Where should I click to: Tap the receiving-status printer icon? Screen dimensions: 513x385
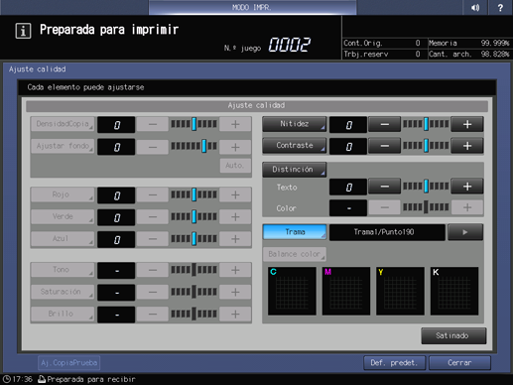(x=42, y=379)
